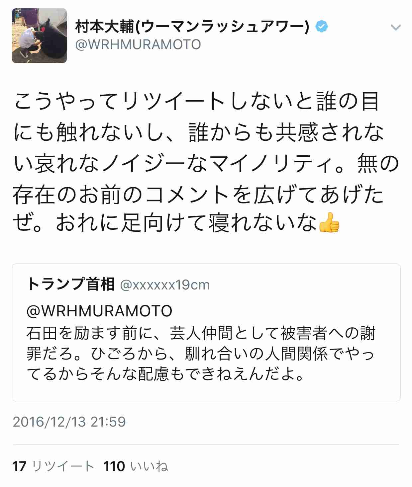View the 110 いいね list
The height and width of the screenshot is (487, 412).
point(136,466)
